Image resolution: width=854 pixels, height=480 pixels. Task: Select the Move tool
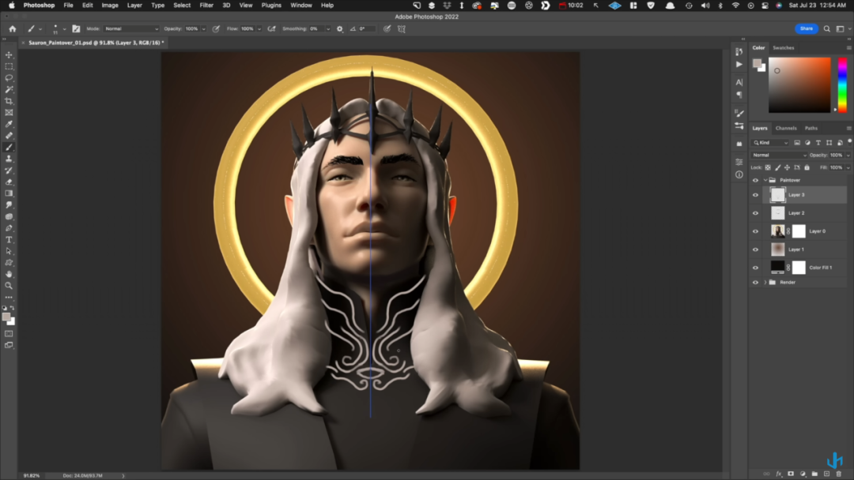click(9, 55)
